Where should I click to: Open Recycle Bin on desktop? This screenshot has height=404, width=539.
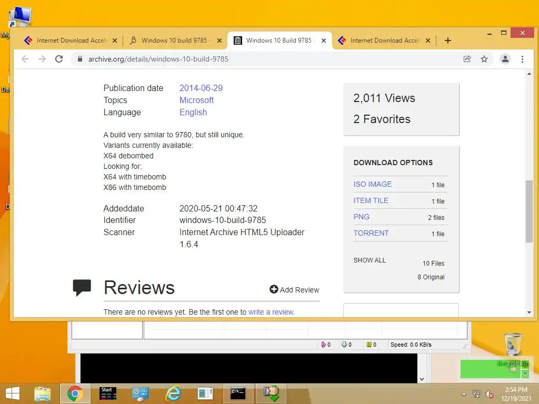[x=513, y=349]
